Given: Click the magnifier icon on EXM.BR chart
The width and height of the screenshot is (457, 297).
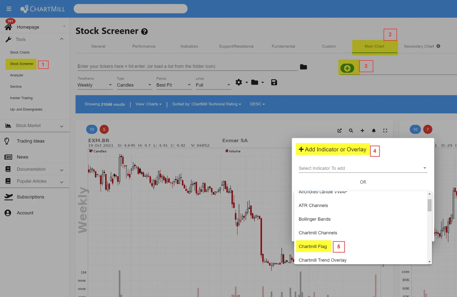Looking at the screenshot, I should (351, 131).
